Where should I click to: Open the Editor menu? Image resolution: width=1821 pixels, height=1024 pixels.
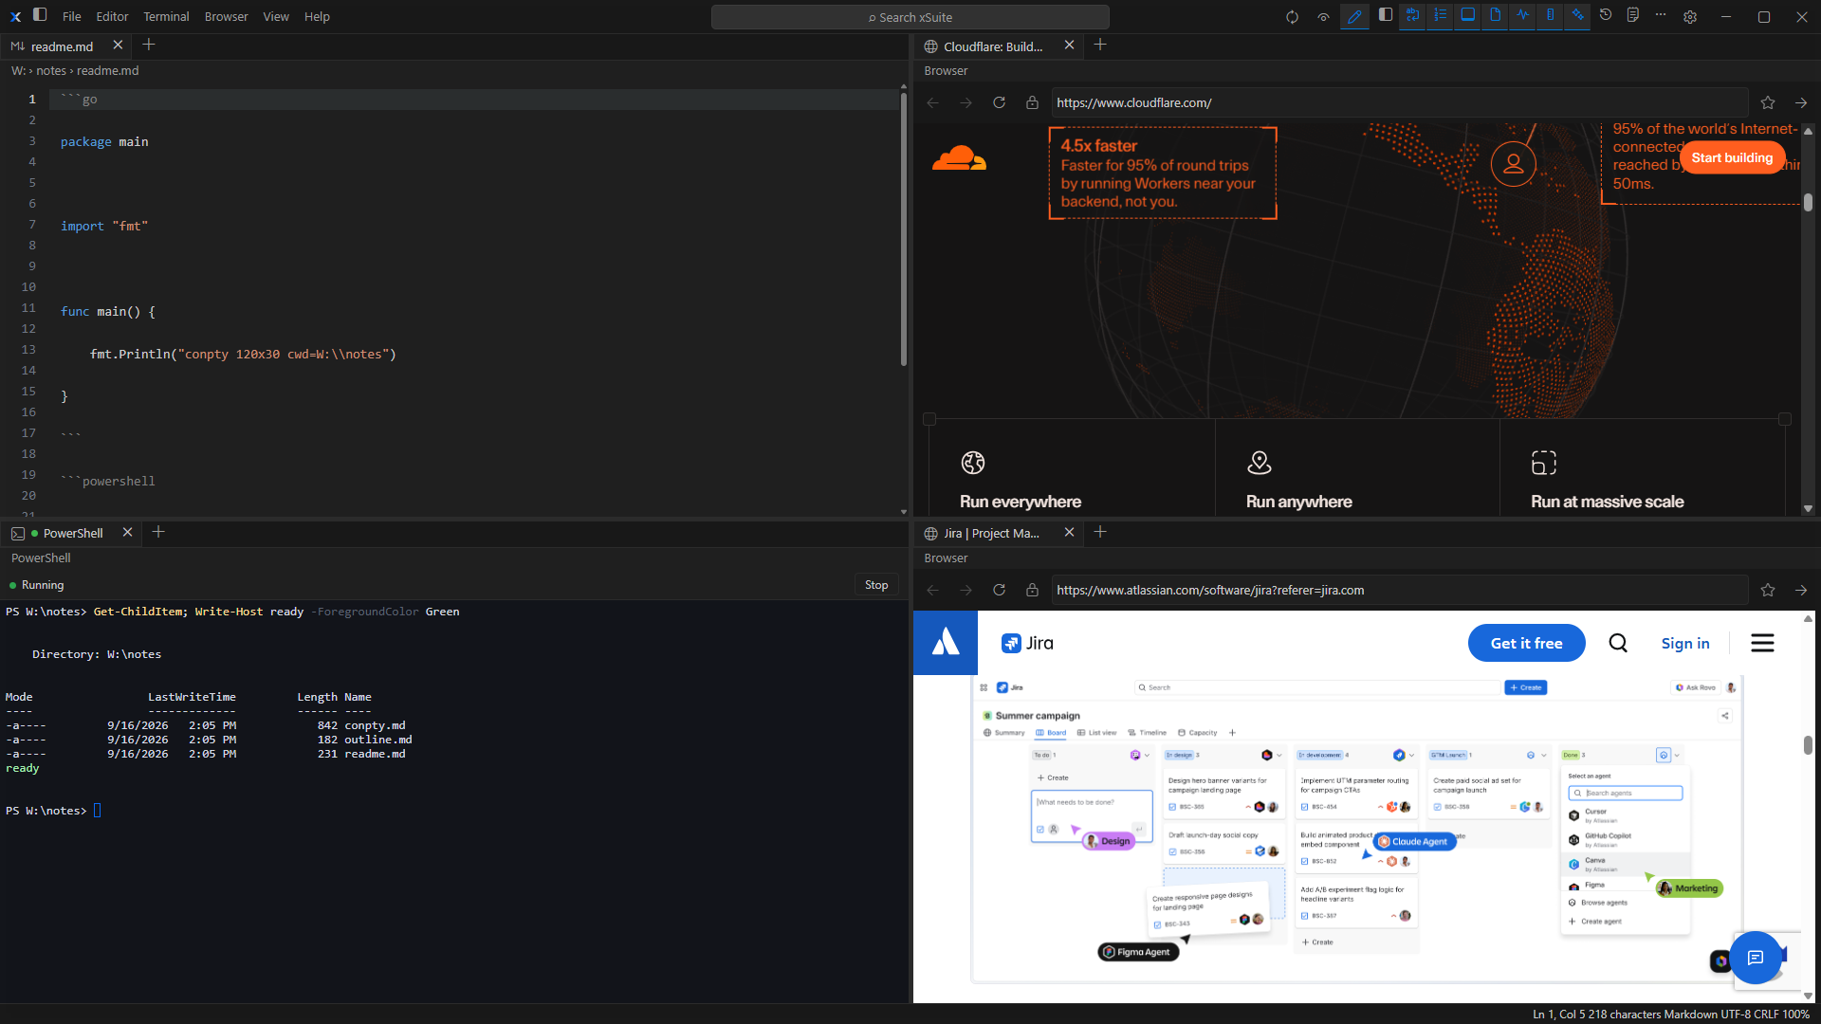tap(112, 17)
